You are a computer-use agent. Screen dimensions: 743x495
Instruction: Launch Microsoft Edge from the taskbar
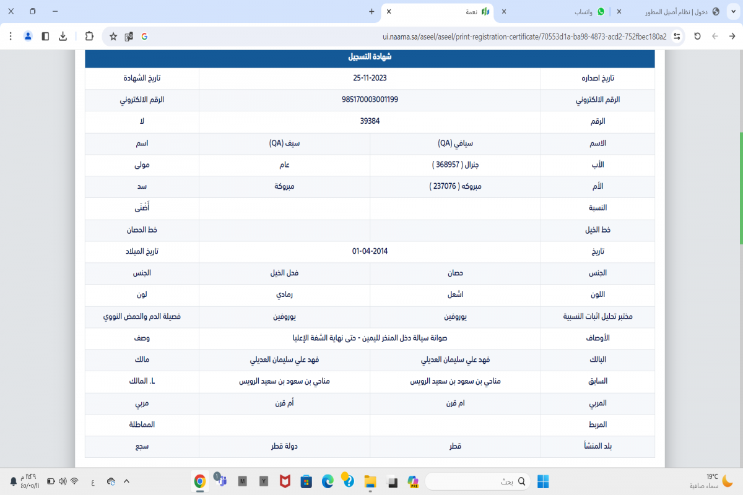tap(327, 481)
